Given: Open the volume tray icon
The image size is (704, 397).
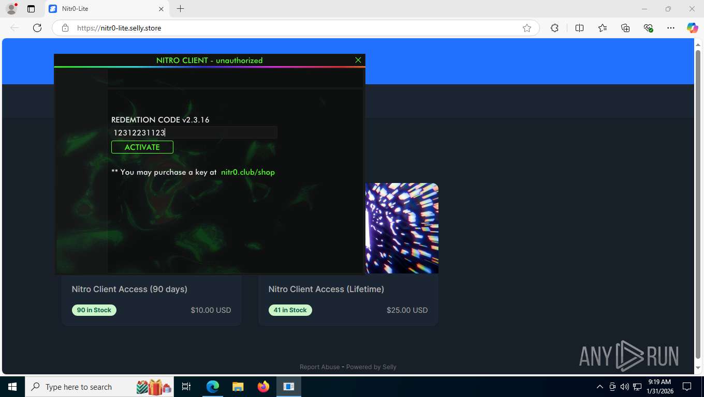Looking at the screenshot, I should (624, 387).
